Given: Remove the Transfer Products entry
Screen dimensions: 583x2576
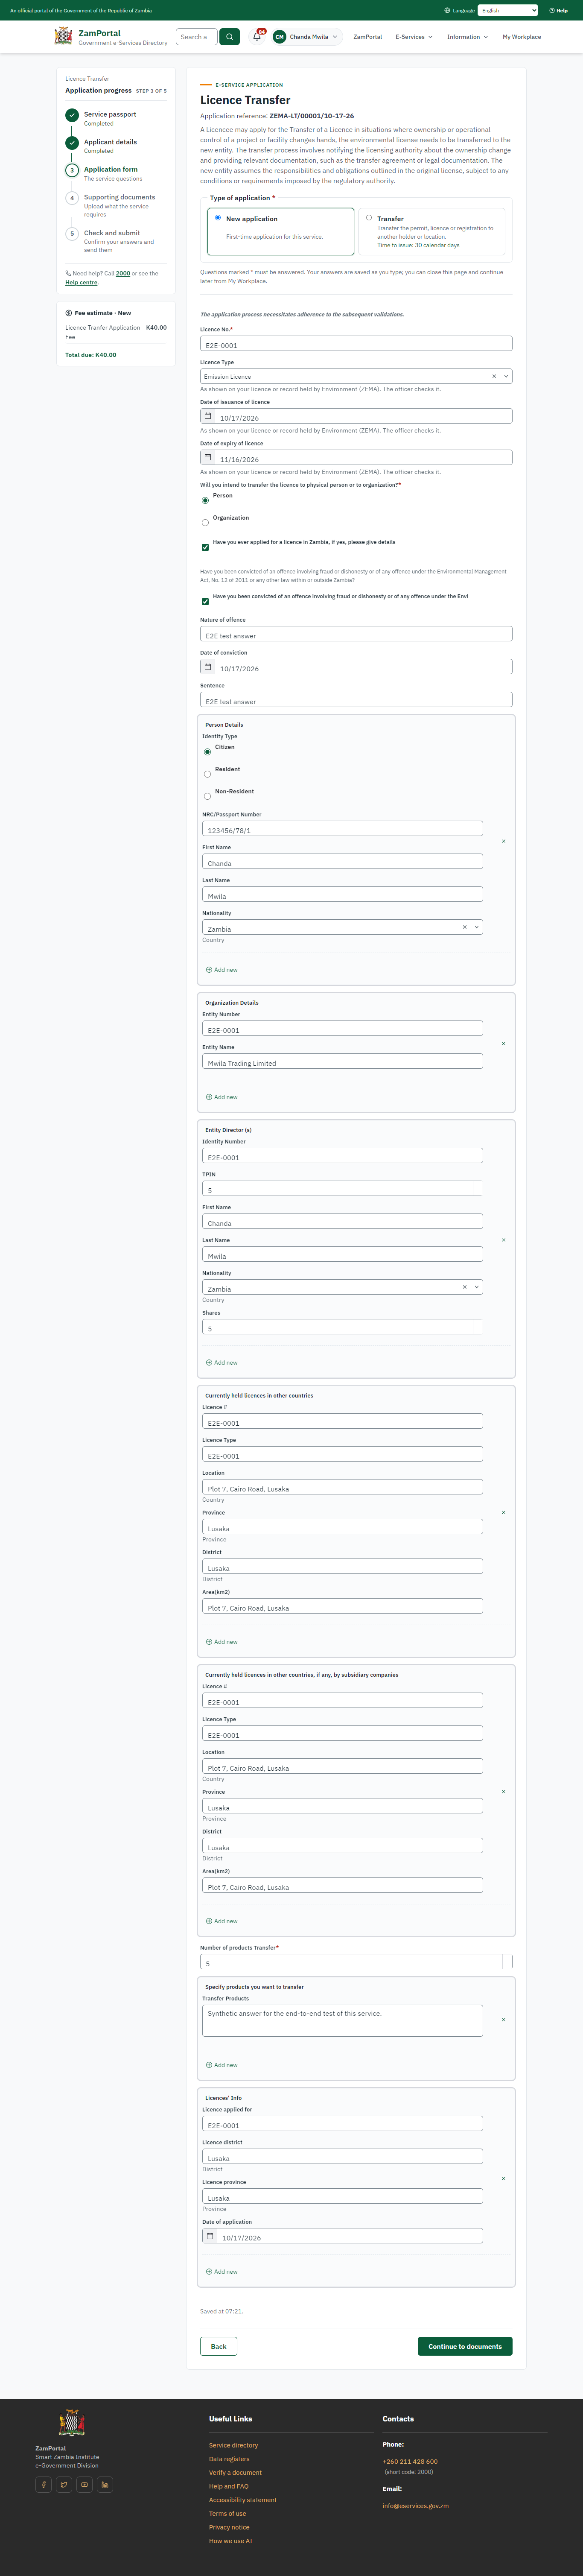Looking at the screenshot, I should [x=503, y=2020].
